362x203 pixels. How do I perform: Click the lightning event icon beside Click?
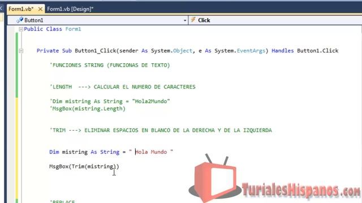[193, 20]
